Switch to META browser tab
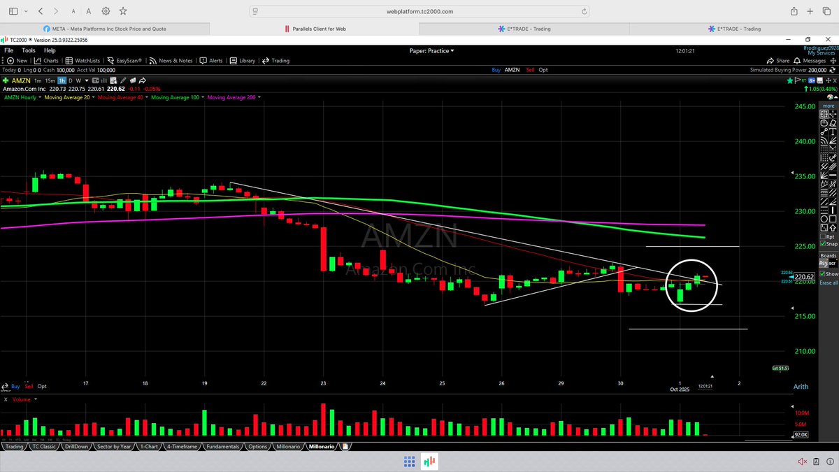 (105, 29)
